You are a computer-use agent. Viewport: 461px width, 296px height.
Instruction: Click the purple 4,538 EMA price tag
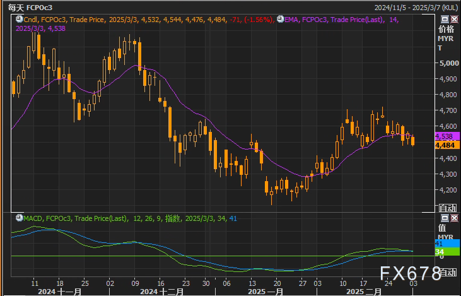pyautogui.click(x=445, y=136)
